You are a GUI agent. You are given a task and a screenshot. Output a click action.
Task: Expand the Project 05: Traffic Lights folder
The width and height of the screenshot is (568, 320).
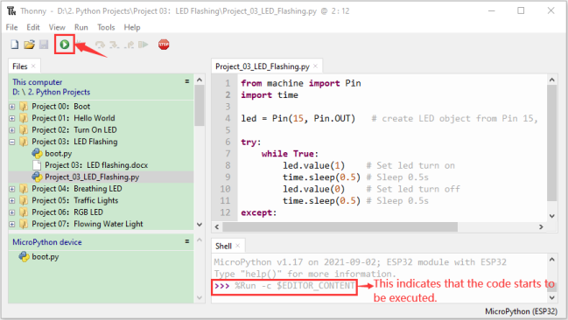click(x=12, y=200)
